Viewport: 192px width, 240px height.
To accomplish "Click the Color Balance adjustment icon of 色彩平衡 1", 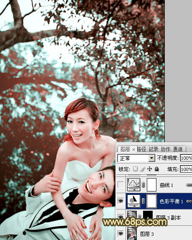I will [x=134, y=201].
